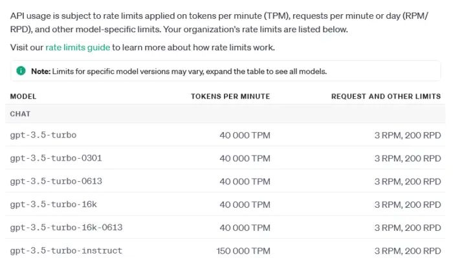Click the MODEL column header
Screen dimensions: 453x258
tap(23, 96)
